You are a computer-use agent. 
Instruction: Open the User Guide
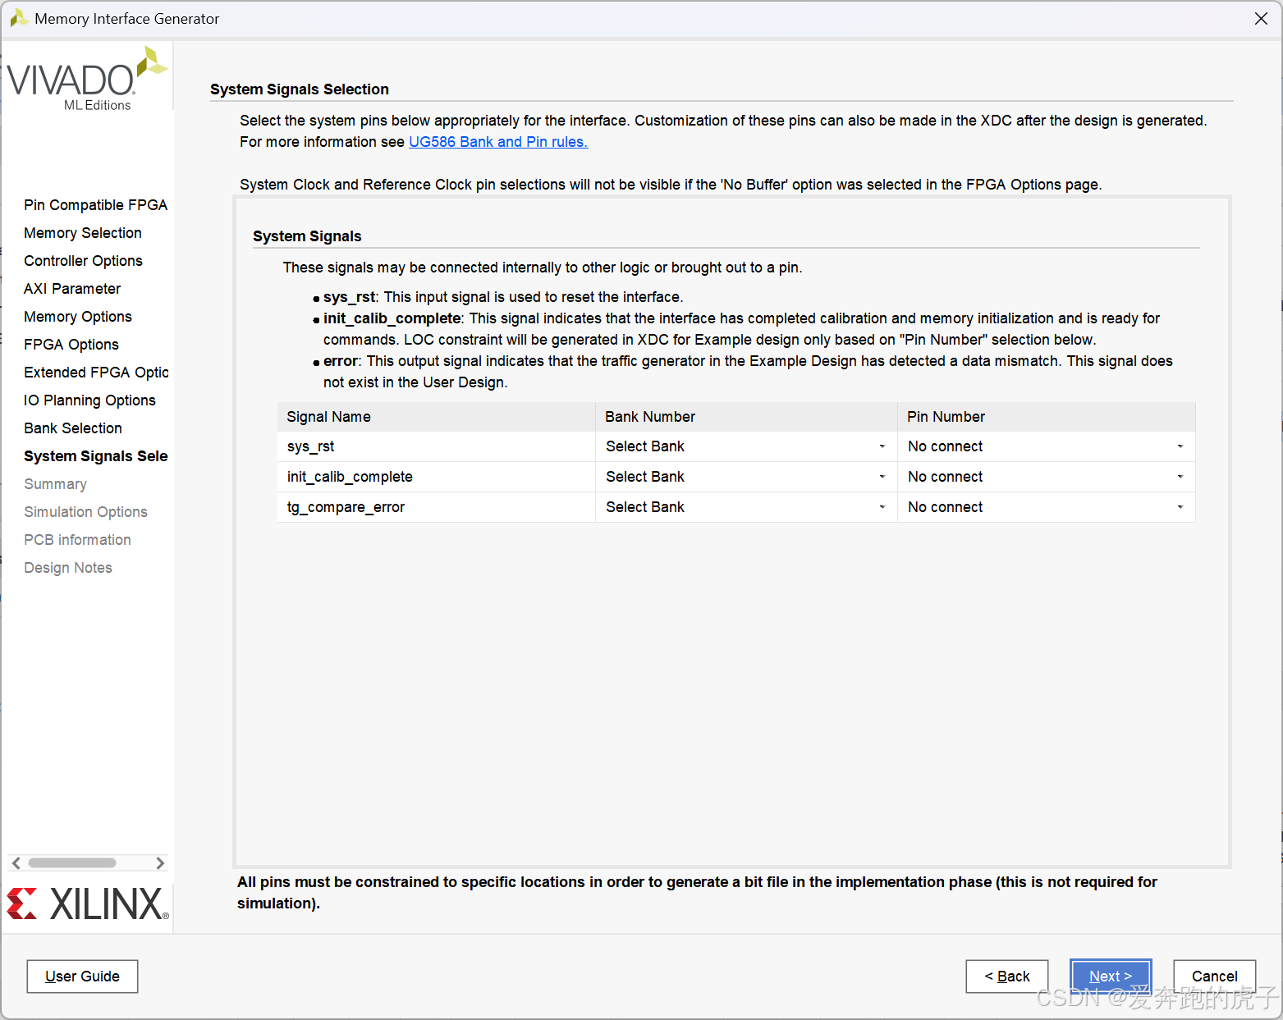[x=82, y=977]
